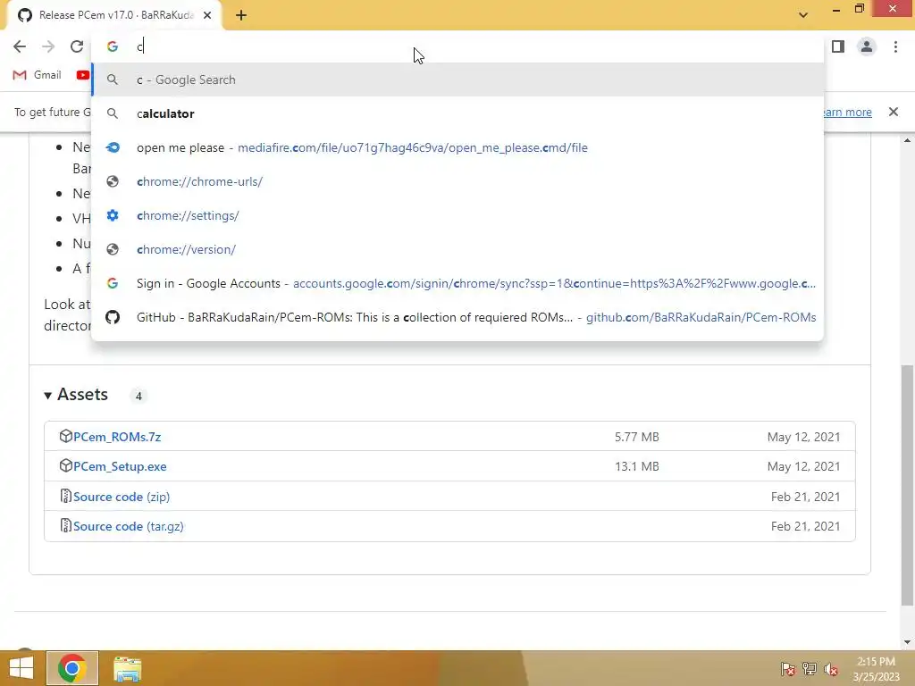Select the 'c - Google Search' suggestion
The width and height of the screenshot is (915, 686).
tap(457, 79)
